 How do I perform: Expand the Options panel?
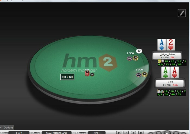(x=7, y=128)
